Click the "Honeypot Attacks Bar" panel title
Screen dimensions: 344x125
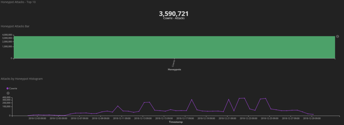click(x=15, y=26)
